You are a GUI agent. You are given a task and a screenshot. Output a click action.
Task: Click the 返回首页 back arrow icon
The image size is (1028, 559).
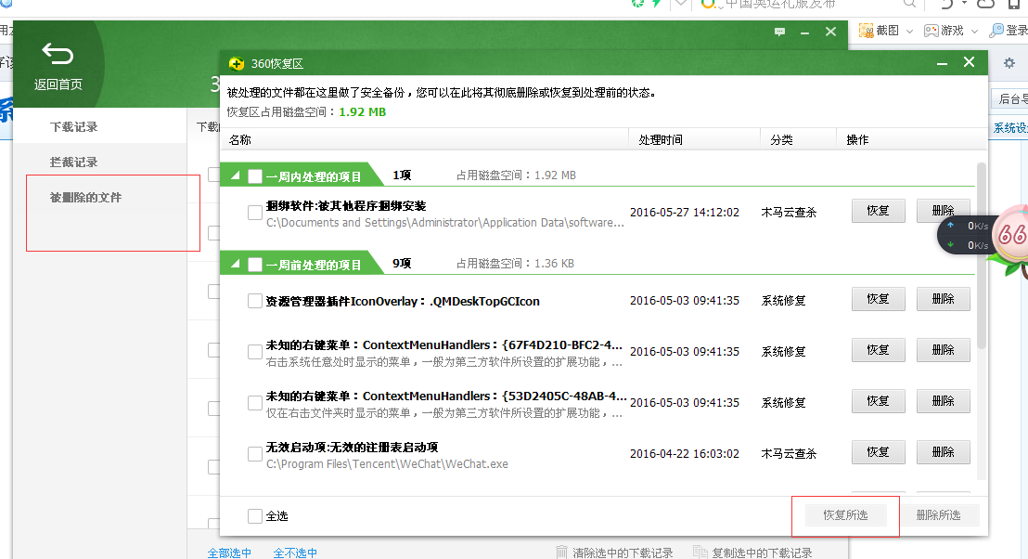tap(58, 55)
